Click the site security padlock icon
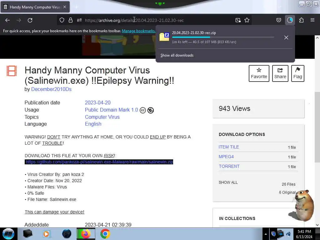Image resolution: width=320 pixels, height=240 pixels. point(71,20)
